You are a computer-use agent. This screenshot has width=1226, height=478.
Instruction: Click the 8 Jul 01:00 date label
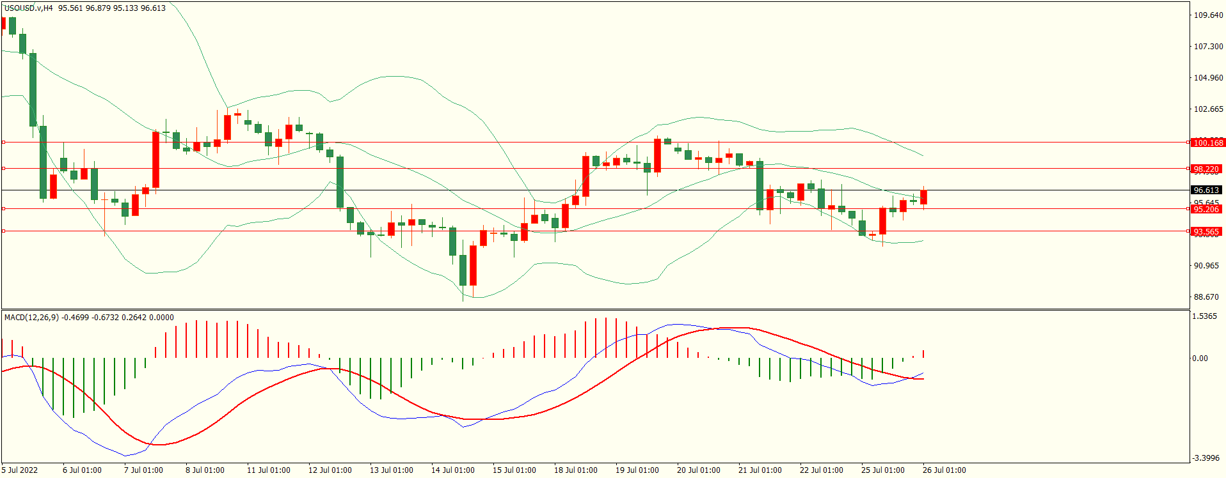(x=205, y=470)
